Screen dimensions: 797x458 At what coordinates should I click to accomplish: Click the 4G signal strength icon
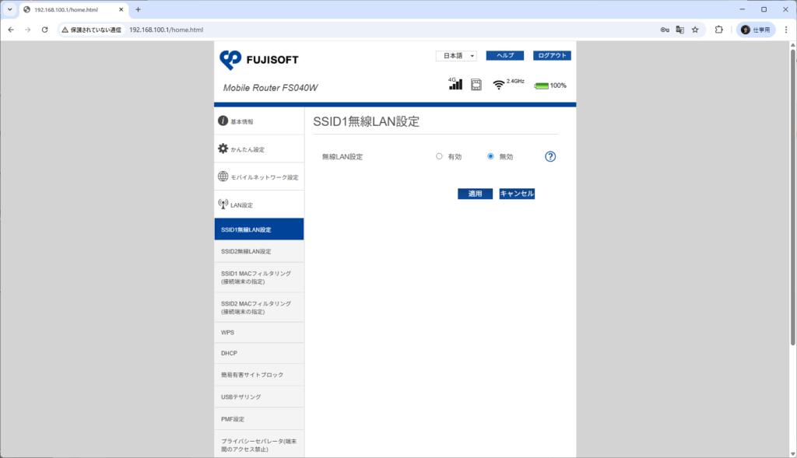click(x=455, y=84)
